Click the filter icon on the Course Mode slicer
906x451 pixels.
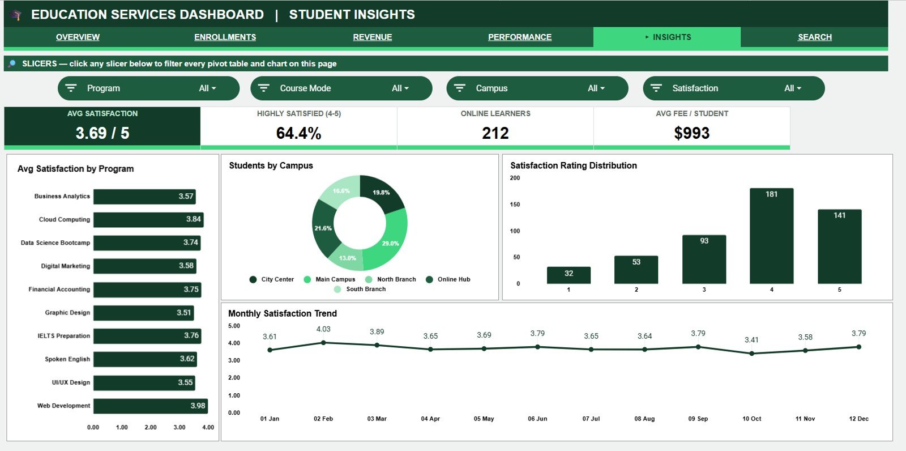click(x=264, y=88)
